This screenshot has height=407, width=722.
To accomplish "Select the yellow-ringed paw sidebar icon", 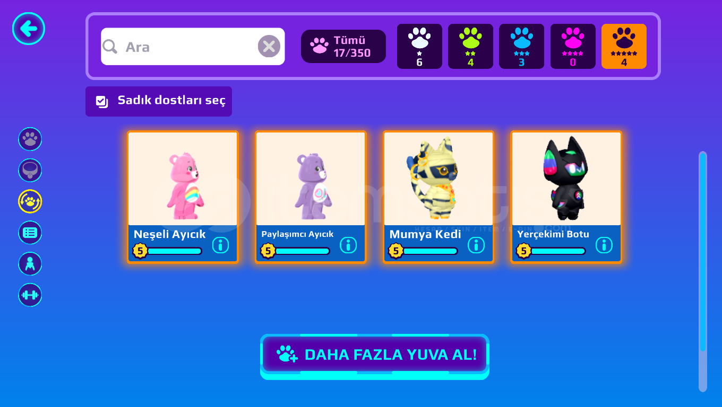I will pos(30,201).
